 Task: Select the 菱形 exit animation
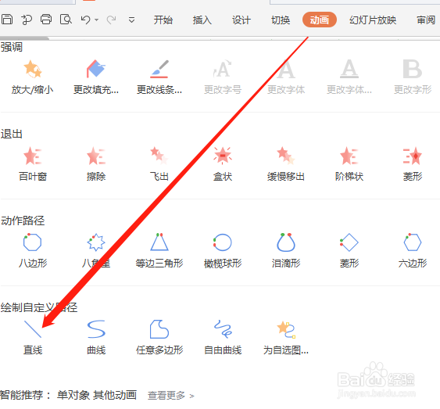[413, 164]
